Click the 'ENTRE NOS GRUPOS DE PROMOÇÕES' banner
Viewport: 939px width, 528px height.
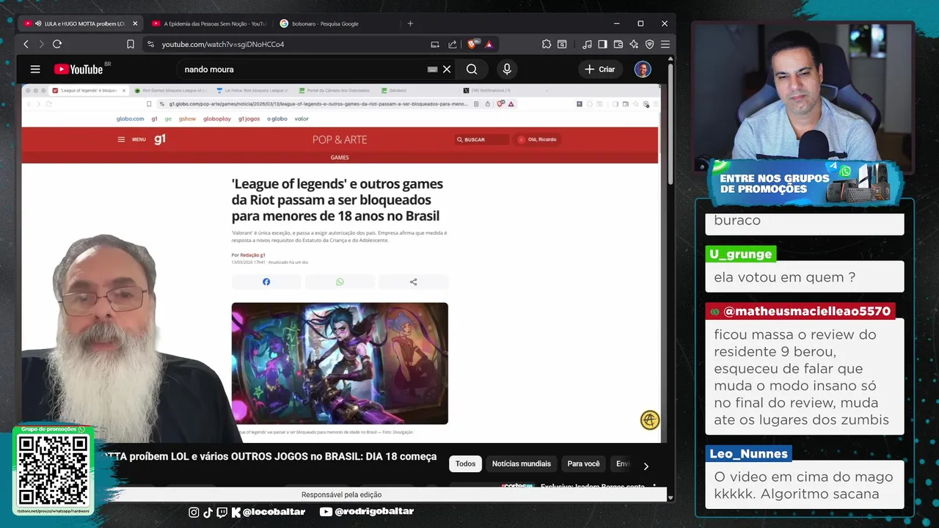click(803, 182)
